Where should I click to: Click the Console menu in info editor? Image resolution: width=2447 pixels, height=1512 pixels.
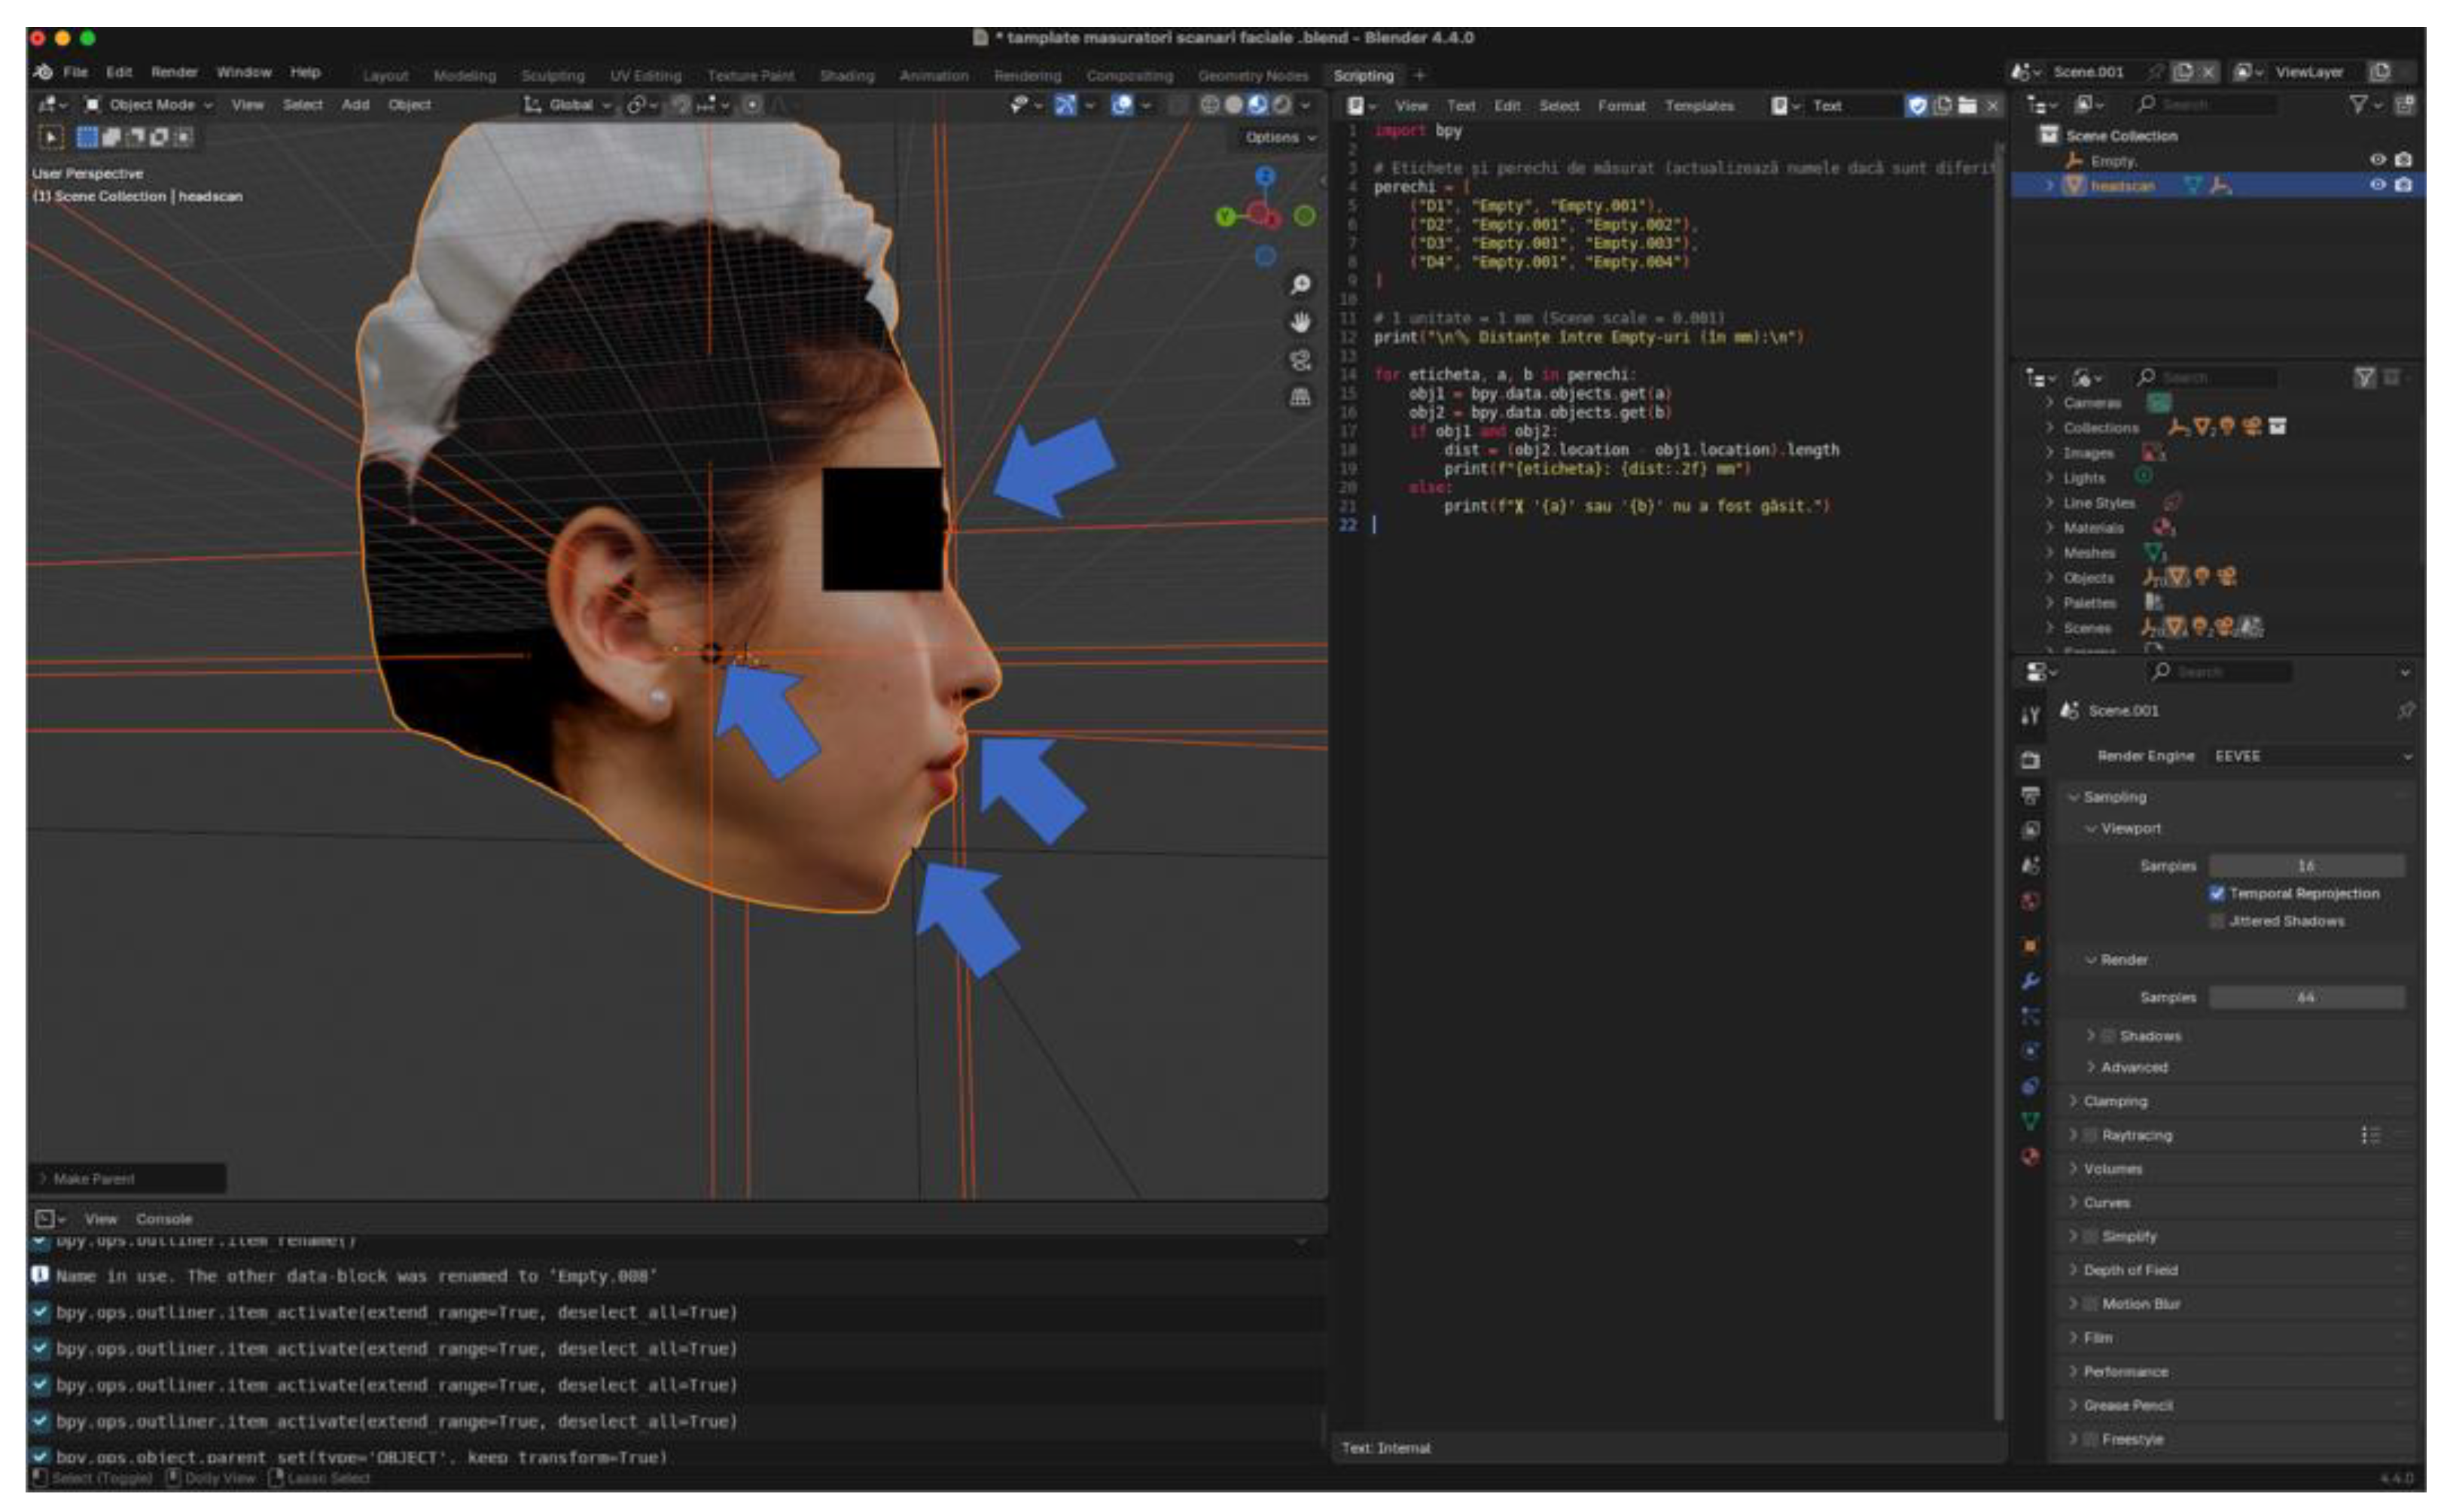click(x=164, y=1219)
